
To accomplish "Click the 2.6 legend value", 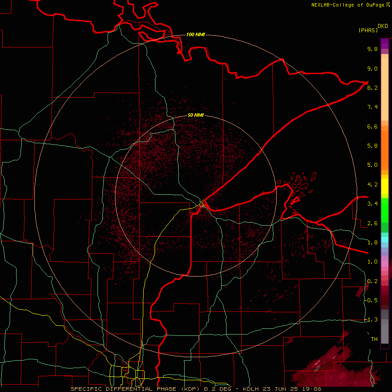I will coord(372,223).
